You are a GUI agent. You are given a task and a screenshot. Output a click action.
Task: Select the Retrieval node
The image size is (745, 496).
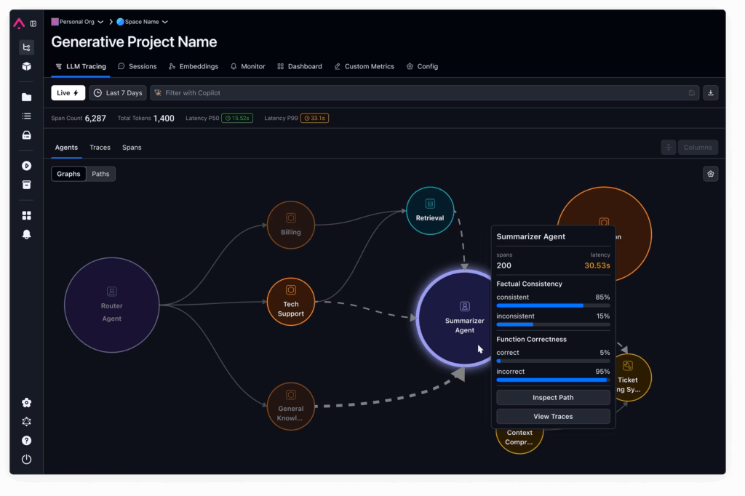(x=430, y=211)
